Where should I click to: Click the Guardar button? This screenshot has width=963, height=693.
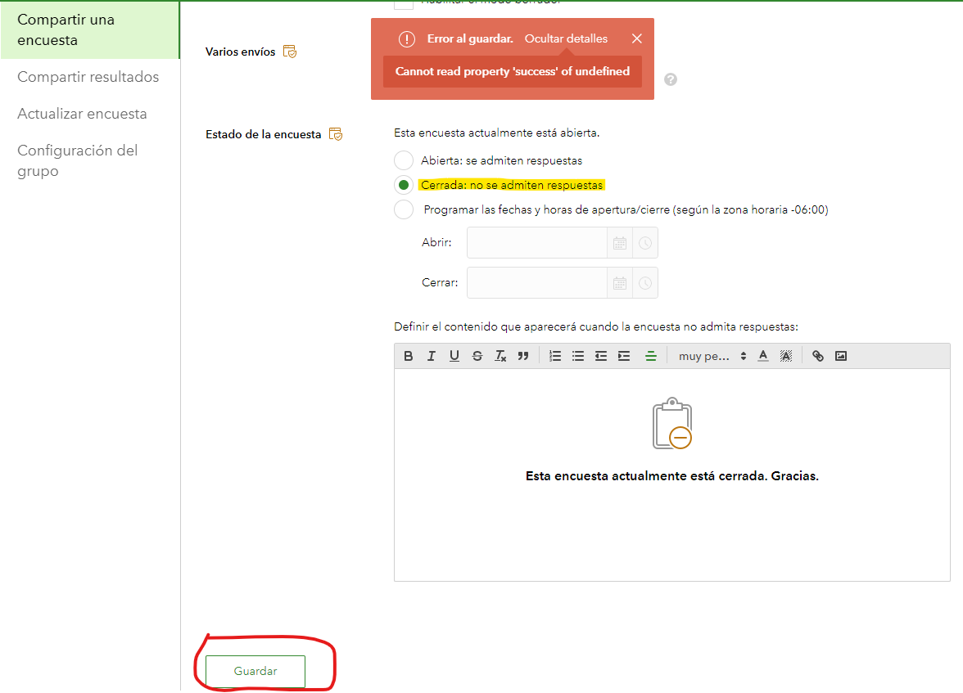click(x=255, y=671)
